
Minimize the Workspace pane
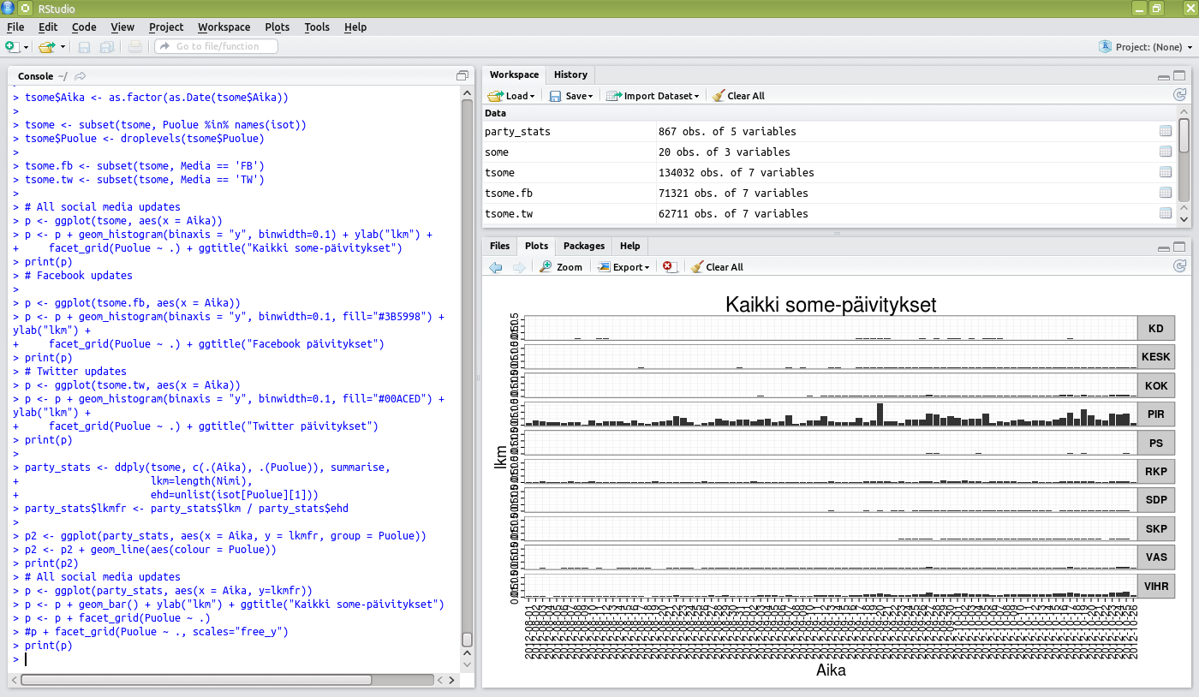[1163, 76]
